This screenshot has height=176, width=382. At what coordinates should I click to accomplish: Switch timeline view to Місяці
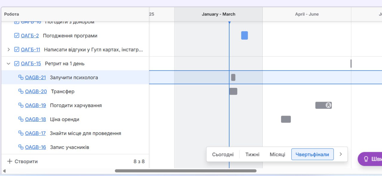pyautogui.click(x=277, y=154)
